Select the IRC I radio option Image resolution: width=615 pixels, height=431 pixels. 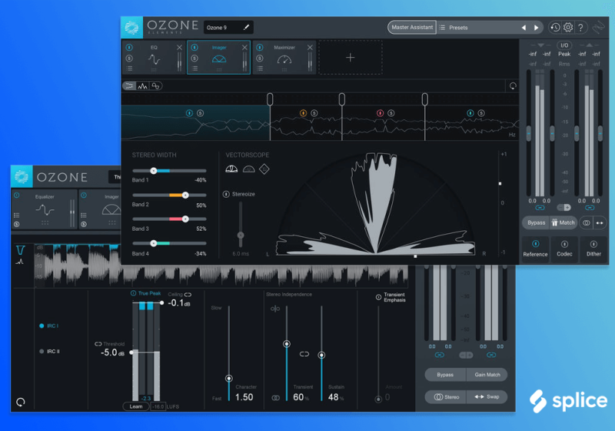42,326
